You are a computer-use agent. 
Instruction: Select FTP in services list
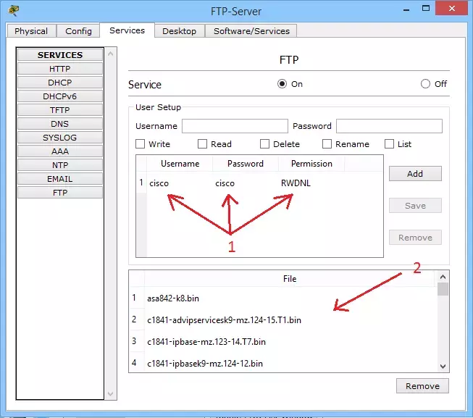click(60, 193)
